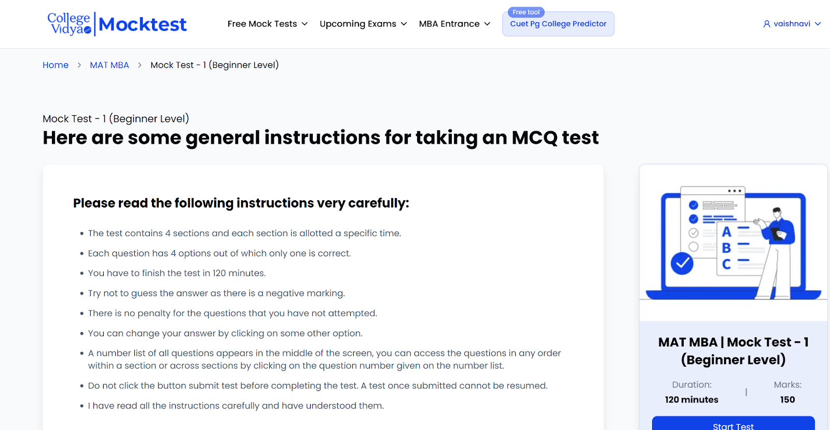Select the Upcoming Exams menu label
Screen dimensions: 830x430
pyautogui.click(x=357, y=24)
